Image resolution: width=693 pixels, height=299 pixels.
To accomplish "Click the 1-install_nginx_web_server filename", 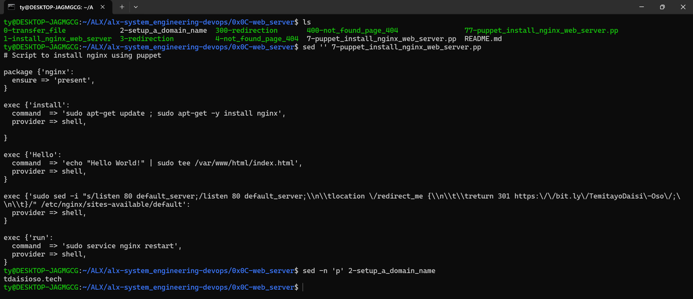I will pyautogui.click(x=58, y=39).
